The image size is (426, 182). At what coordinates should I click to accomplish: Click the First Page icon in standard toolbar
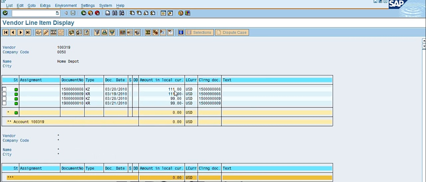pos(132,13)
